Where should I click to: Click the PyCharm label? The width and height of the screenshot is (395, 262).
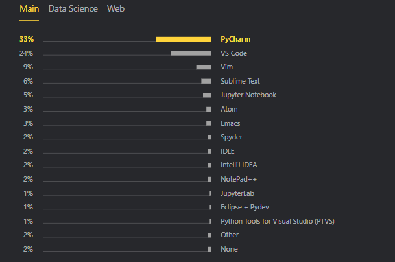point(235,39)
